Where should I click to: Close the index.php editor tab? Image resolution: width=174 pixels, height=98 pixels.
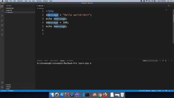tap(45, 6)
